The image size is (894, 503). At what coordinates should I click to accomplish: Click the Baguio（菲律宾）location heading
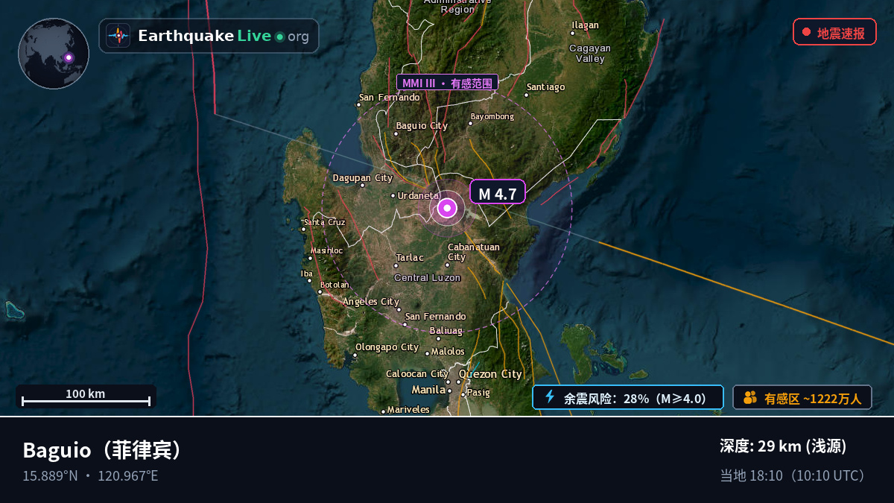[103, 450]
